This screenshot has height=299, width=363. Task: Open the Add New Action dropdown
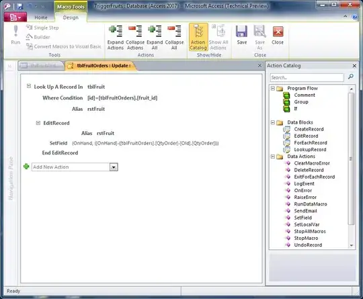[114, 167]
